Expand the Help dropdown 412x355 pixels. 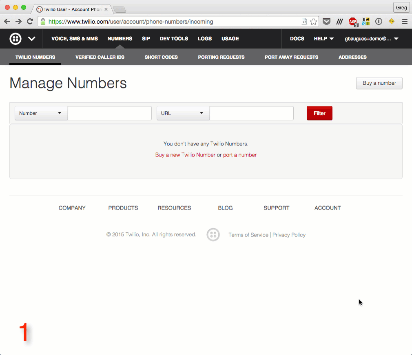[324, 39]
